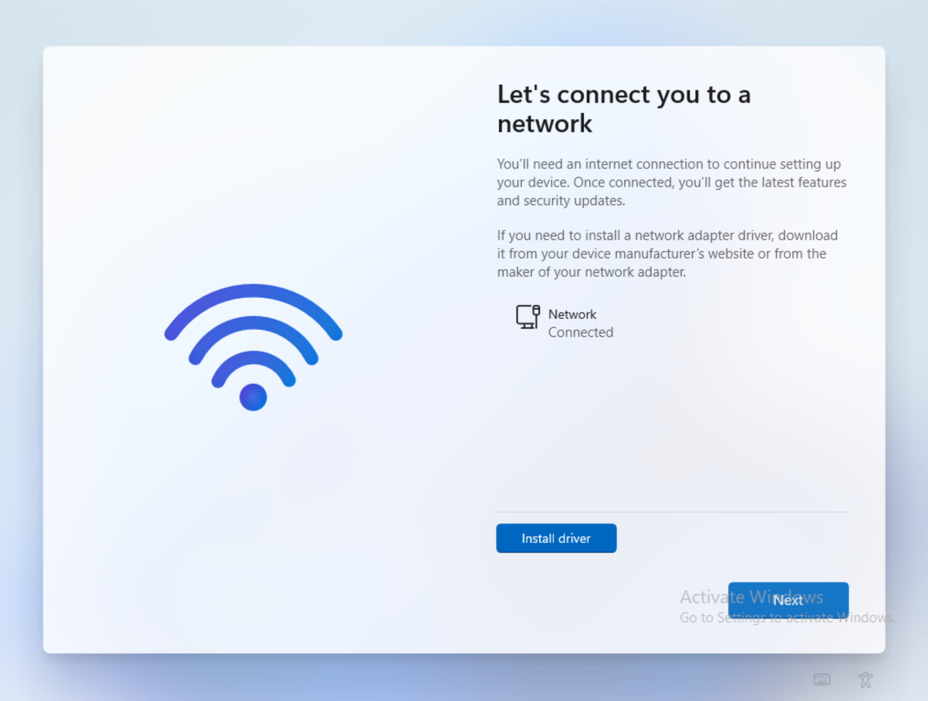The height and width of the screenshot is (701, 928).
Task: Click the Connected status text
Action: click(x=581, y=332)
